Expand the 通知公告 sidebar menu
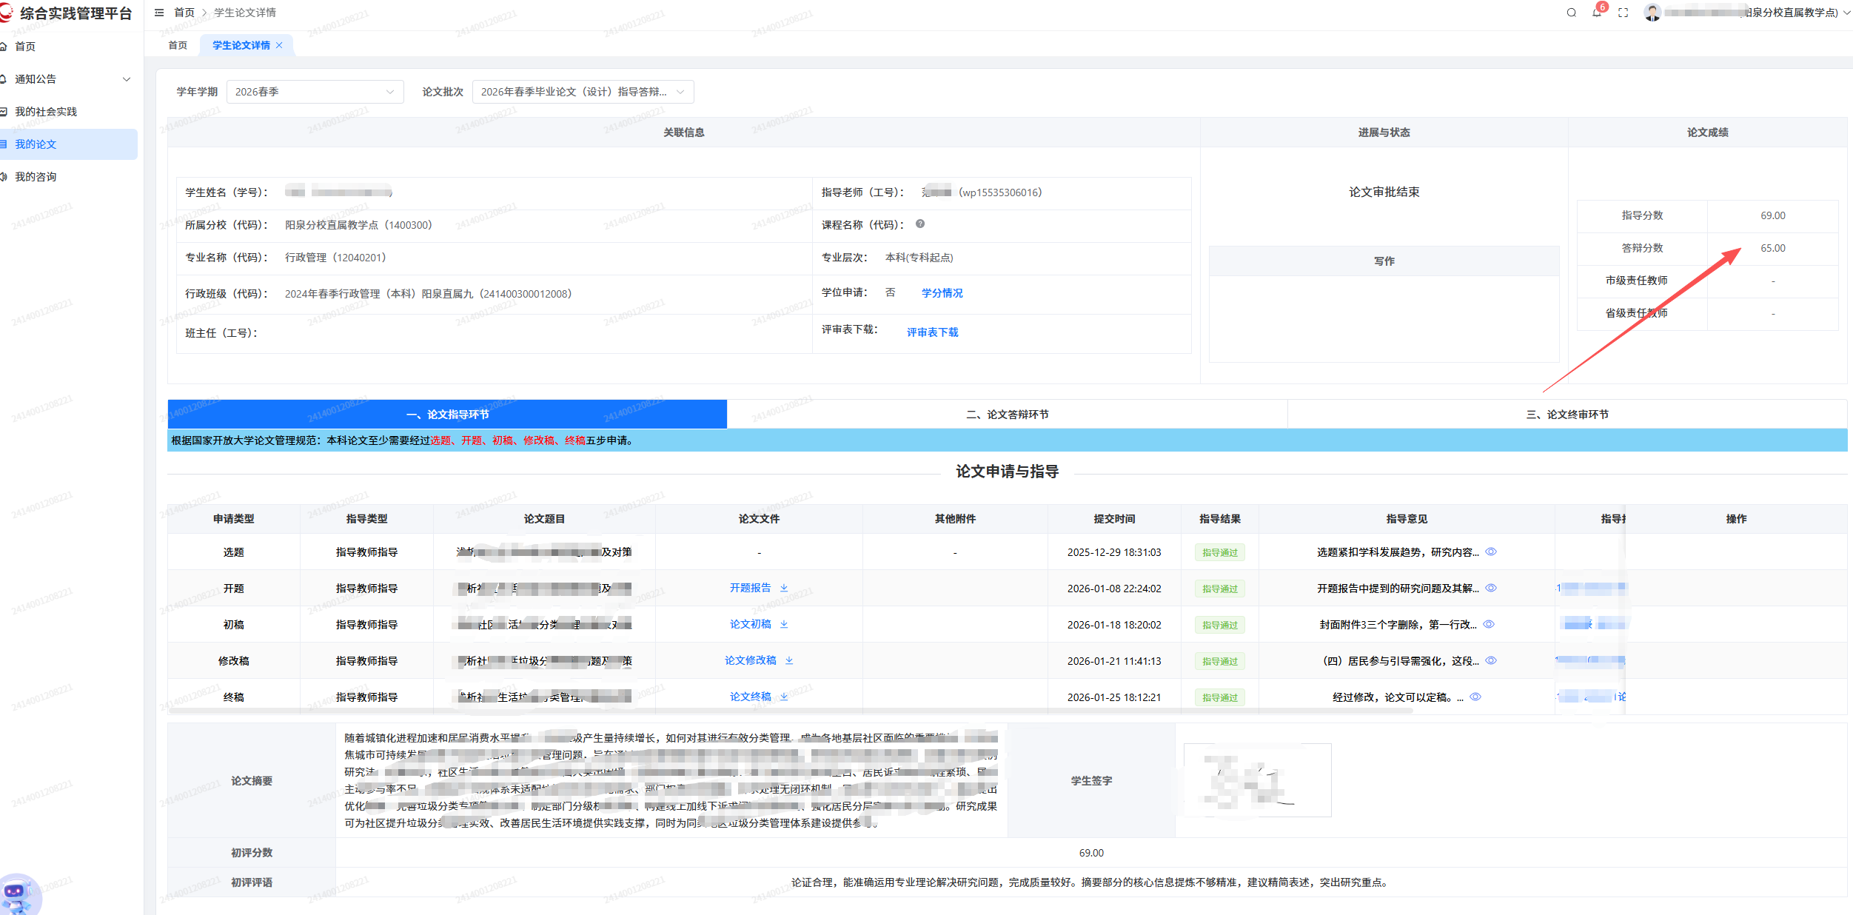Screen dimensions: 1853x915 [68, 79]
